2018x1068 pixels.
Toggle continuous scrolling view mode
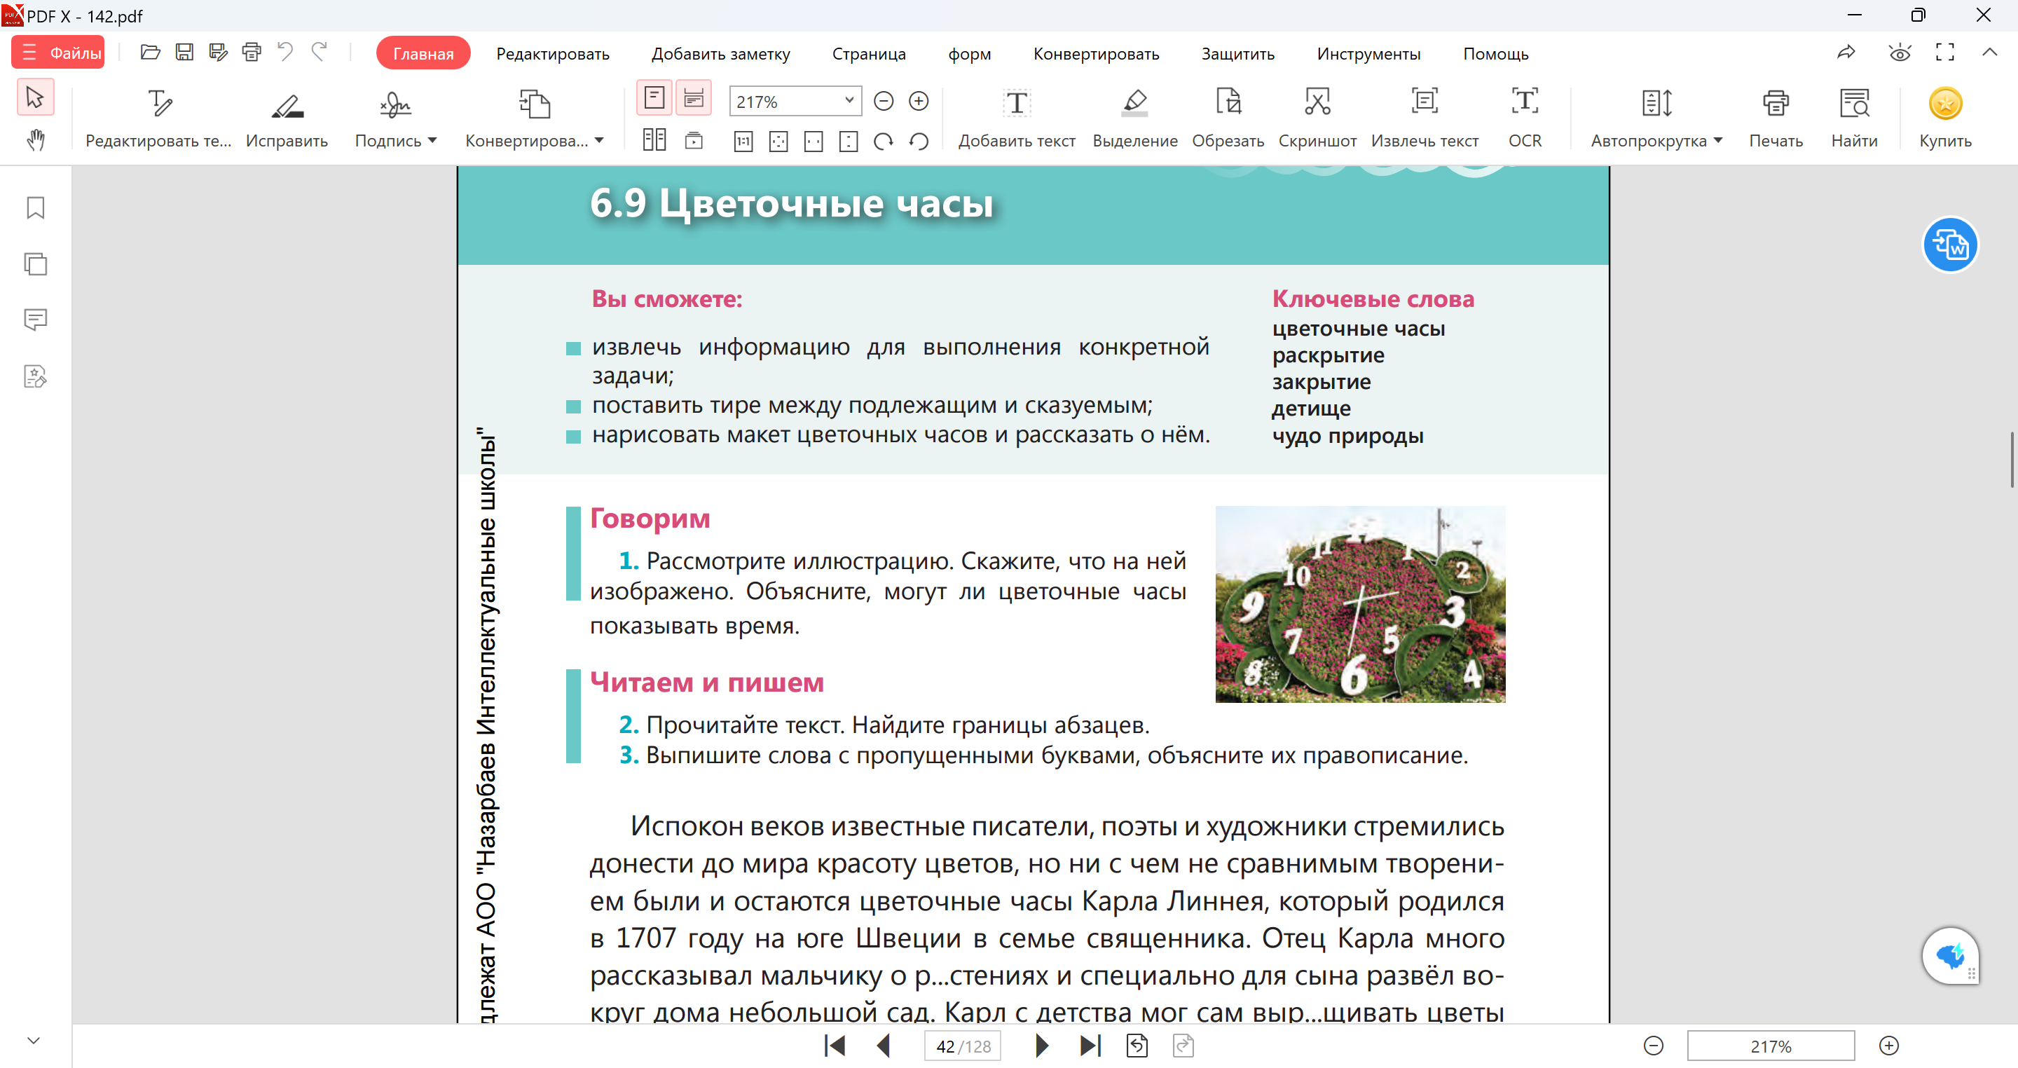pyautogui.click(x=693, y=98)
